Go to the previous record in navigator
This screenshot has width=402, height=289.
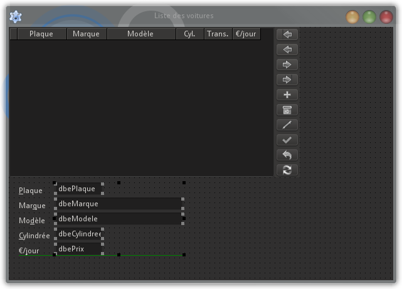click(x=287, y=50)
